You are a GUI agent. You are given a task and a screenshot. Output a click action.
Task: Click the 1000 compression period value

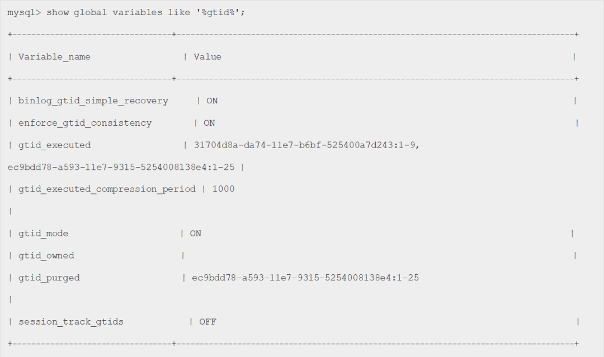tap(223, 189)
